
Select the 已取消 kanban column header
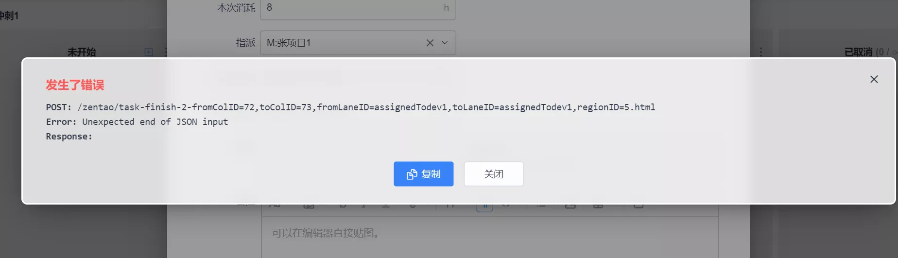(x=859, y=52)
